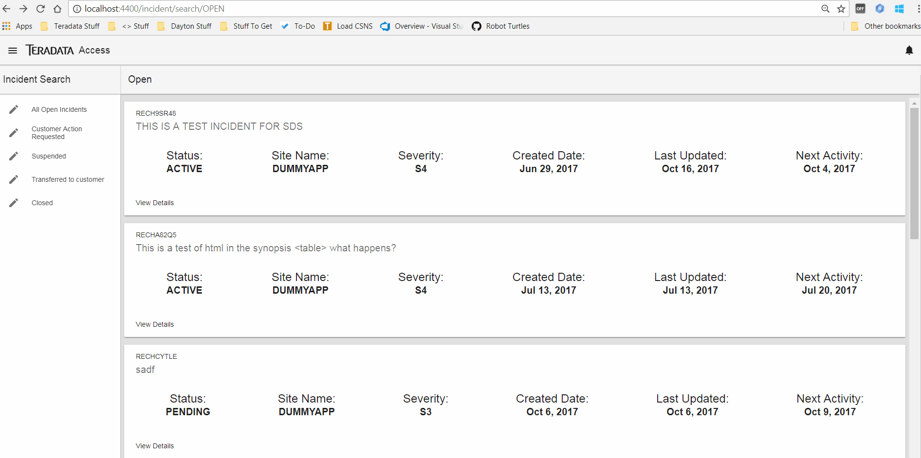Click Jun 29, 2017 created date
921x458 pixels.
(x=549, y=169)
